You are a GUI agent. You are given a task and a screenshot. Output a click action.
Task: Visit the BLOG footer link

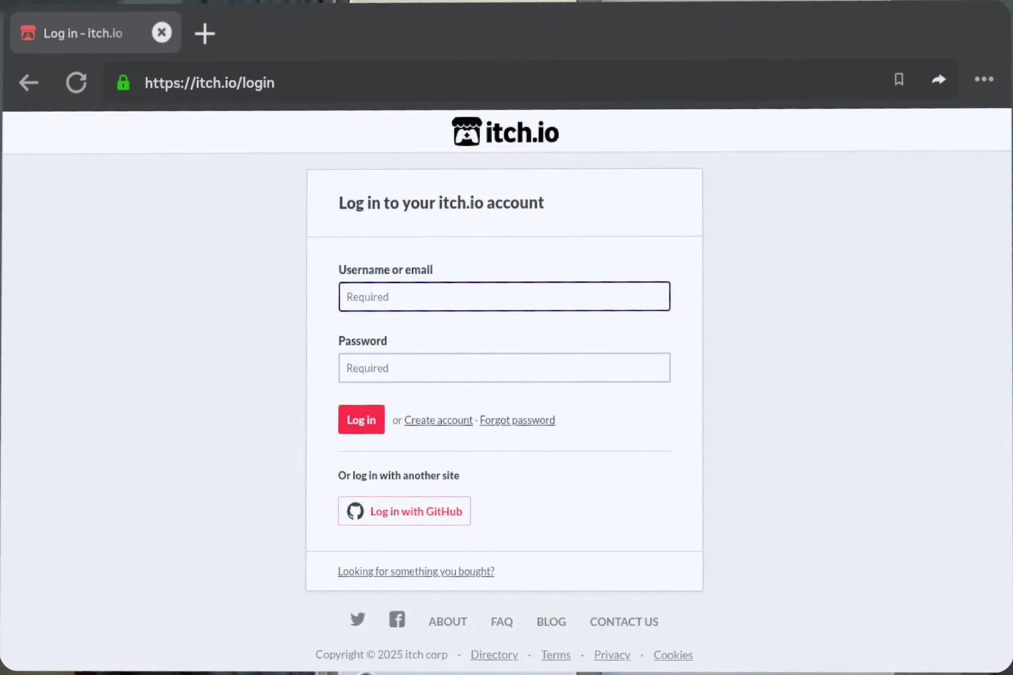[551, 622]
